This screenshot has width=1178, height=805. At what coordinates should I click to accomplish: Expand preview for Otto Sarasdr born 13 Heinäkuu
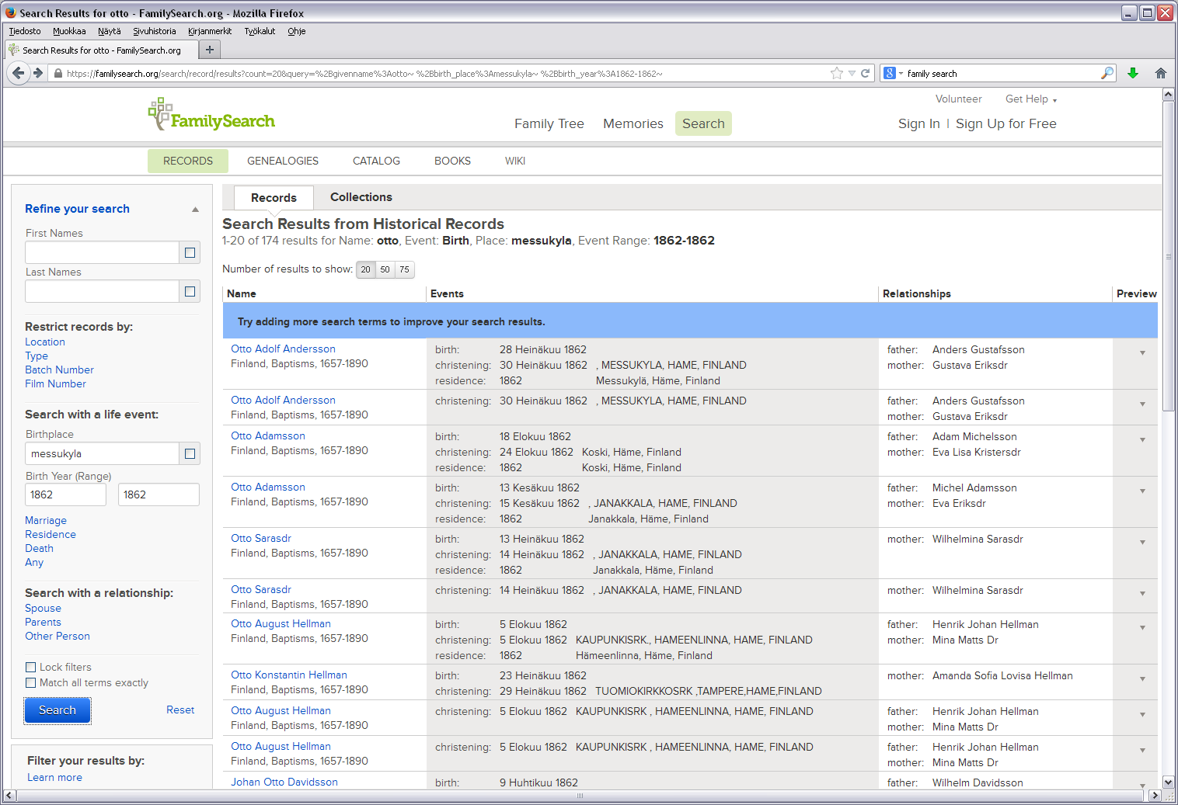(x=1142, y=543)
